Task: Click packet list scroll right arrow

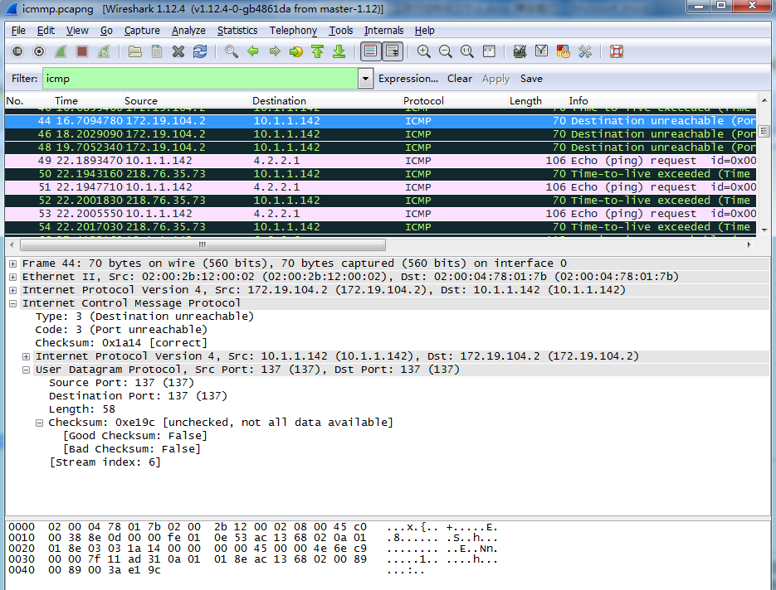Action: pos(749,244)
